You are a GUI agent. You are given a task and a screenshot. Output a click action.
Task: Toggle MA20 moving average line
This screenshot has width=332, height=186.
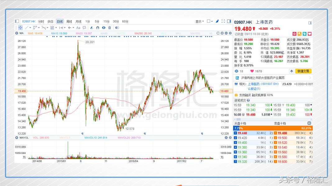click(84, 33)
